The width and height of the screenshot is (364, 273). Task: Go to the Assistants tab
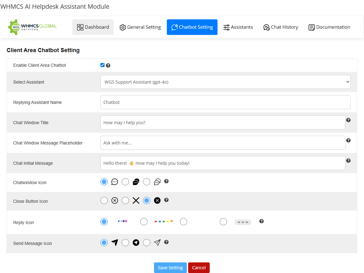238,27
